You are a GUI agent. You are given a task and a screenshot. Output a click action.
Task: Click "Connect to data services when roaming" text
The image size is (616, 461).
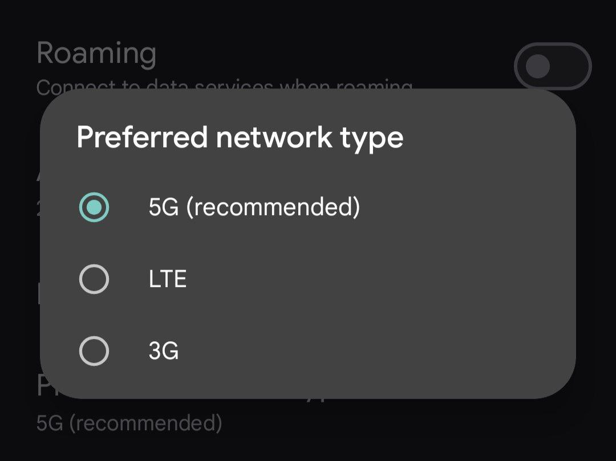(224, 85)
